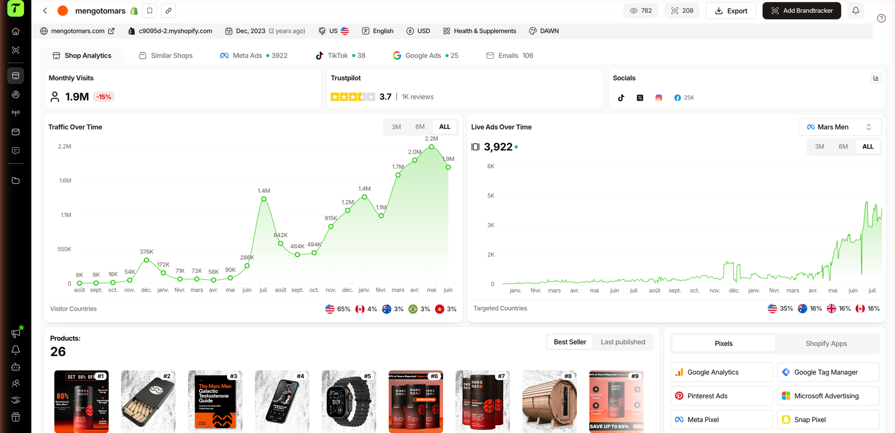The height and width of the screenshot is (433, 895).
Task: Open the sidebar gift icon
Action: click(16, 417)
